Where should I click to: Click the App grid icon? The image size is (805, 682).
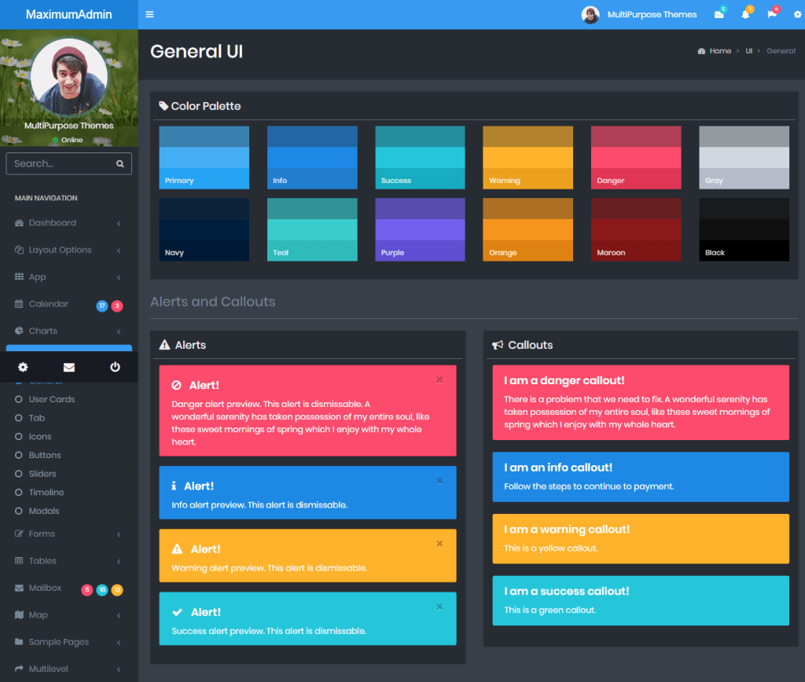tap(19, 277)
